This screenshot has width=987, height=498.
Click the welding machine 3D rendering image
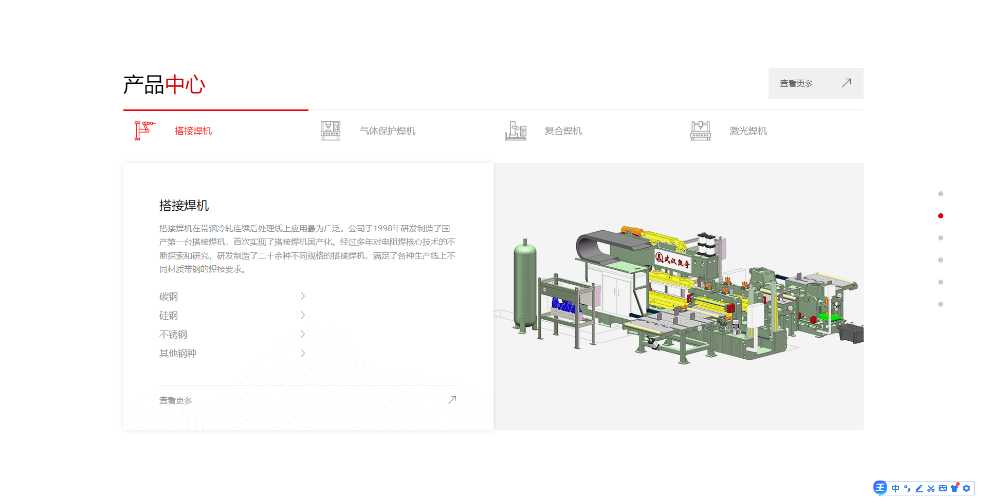pyautogui.click(x=679, y=296)
